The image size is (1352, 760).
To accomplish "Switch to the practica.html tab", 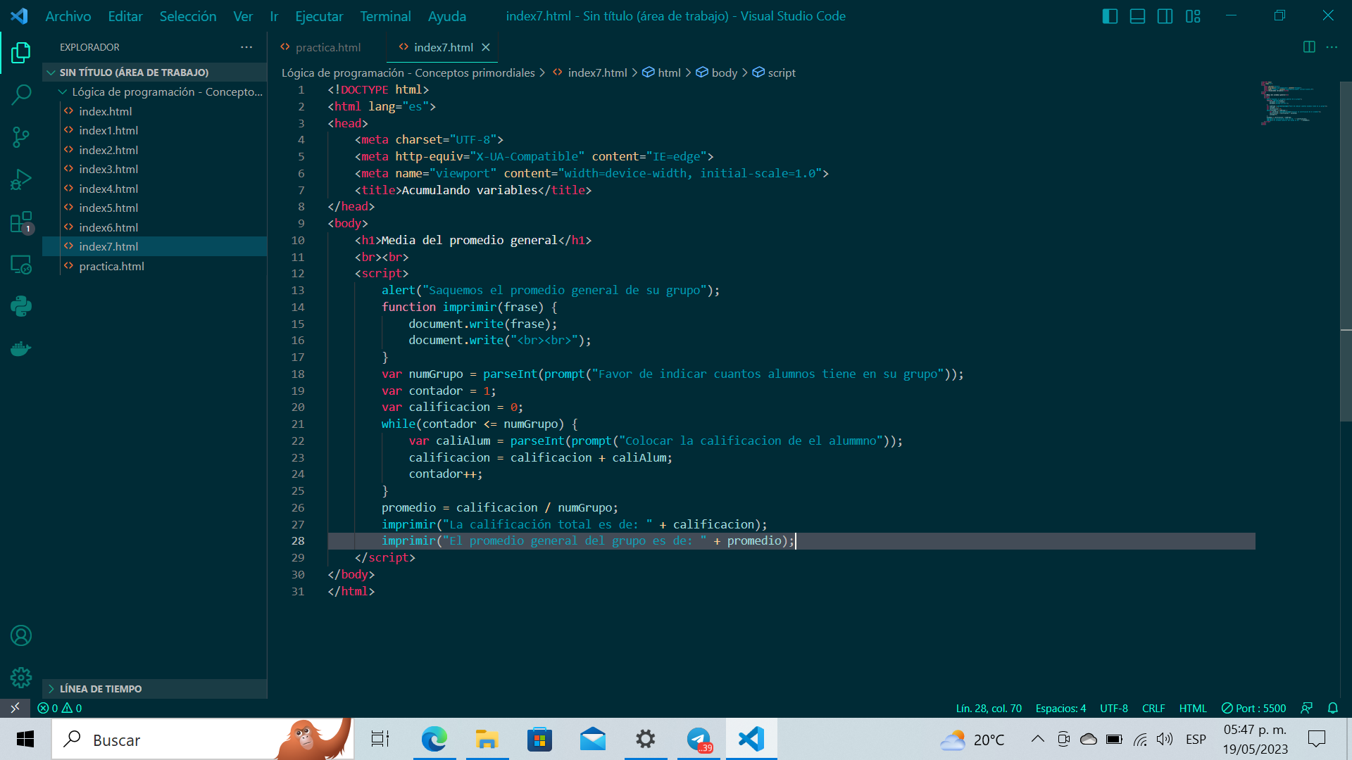I will click(x=327, y=47).
